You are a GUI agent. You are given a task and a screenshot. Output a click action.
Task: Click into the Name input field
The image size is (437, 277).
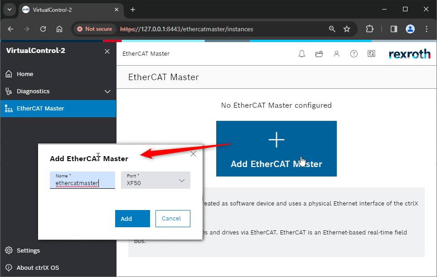click(82, 180)
